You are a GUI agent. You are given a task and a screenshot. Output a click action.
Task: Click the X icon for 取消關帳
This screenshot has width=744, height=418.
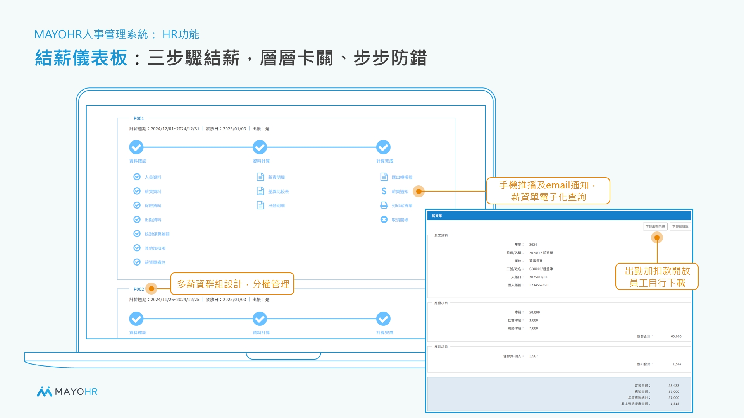(384, 219)
